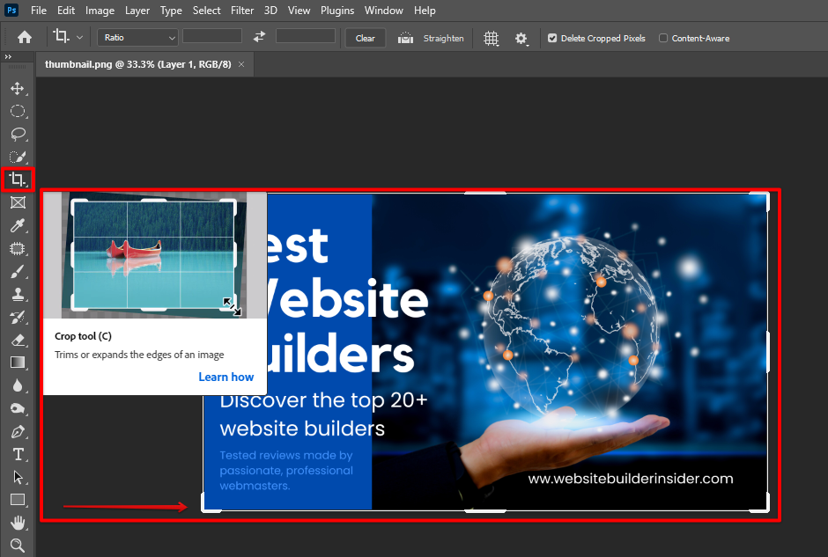
Task: Toggle the Crop tool in toolbar
Action: pyautogui.click(x=18, y=179)
